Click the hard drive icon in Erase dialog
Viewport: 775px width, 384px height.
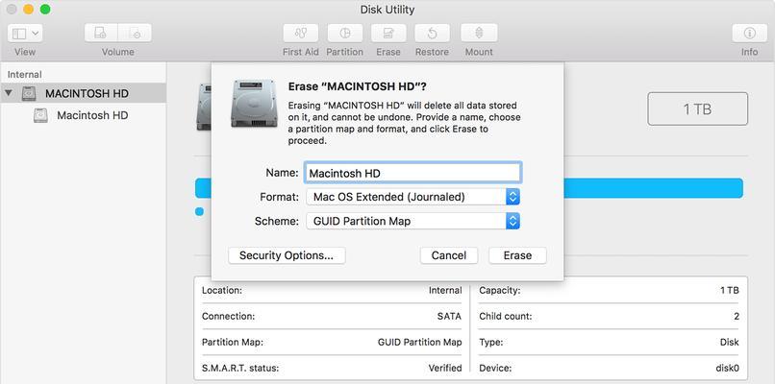[254, 103]
